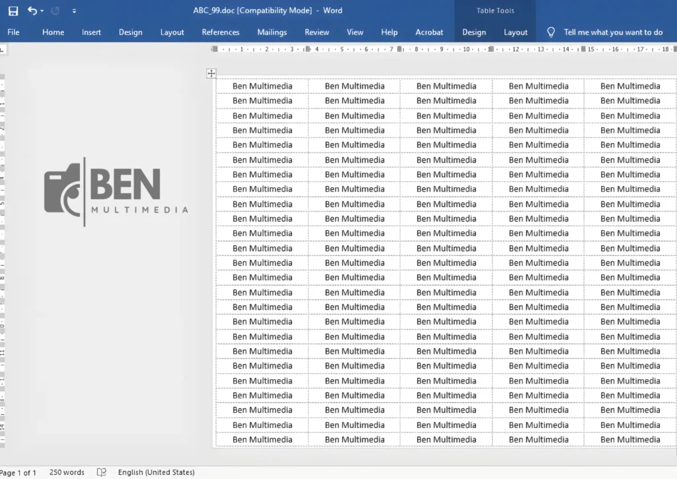Go to the Mailings ribbon tab
Image resolution: width=677 pixels, height=479 pixels.
click(x=272, y=32)
